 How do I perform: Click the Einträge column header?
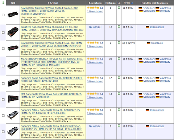(x=111, y=3)
